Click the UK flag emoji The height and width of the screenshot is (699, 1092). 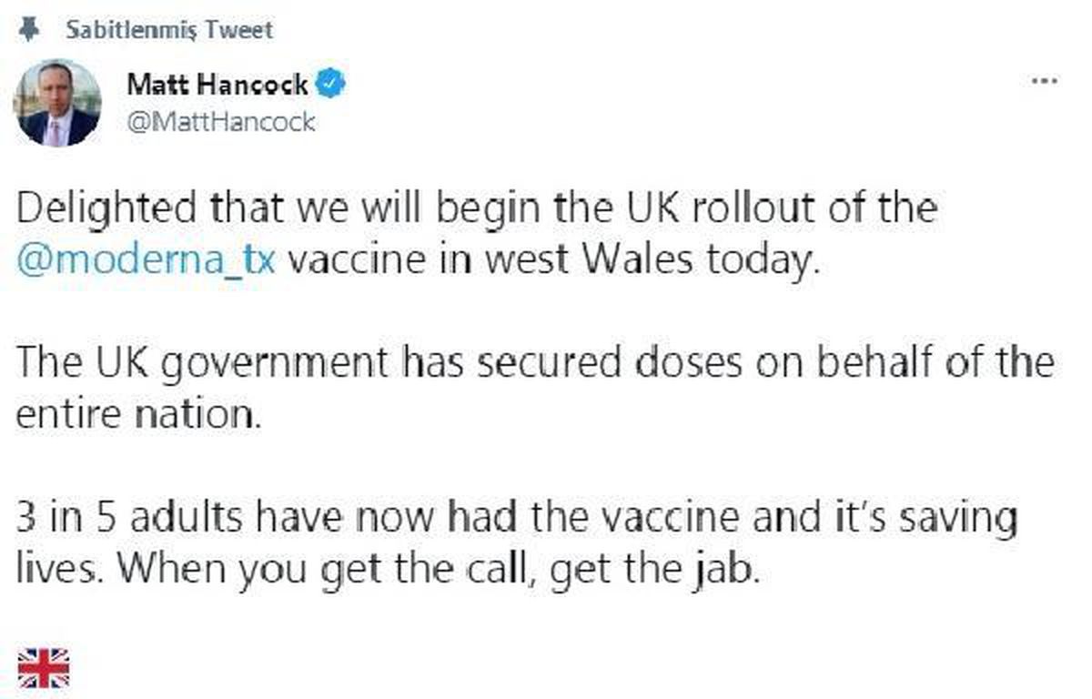(43, 667)
